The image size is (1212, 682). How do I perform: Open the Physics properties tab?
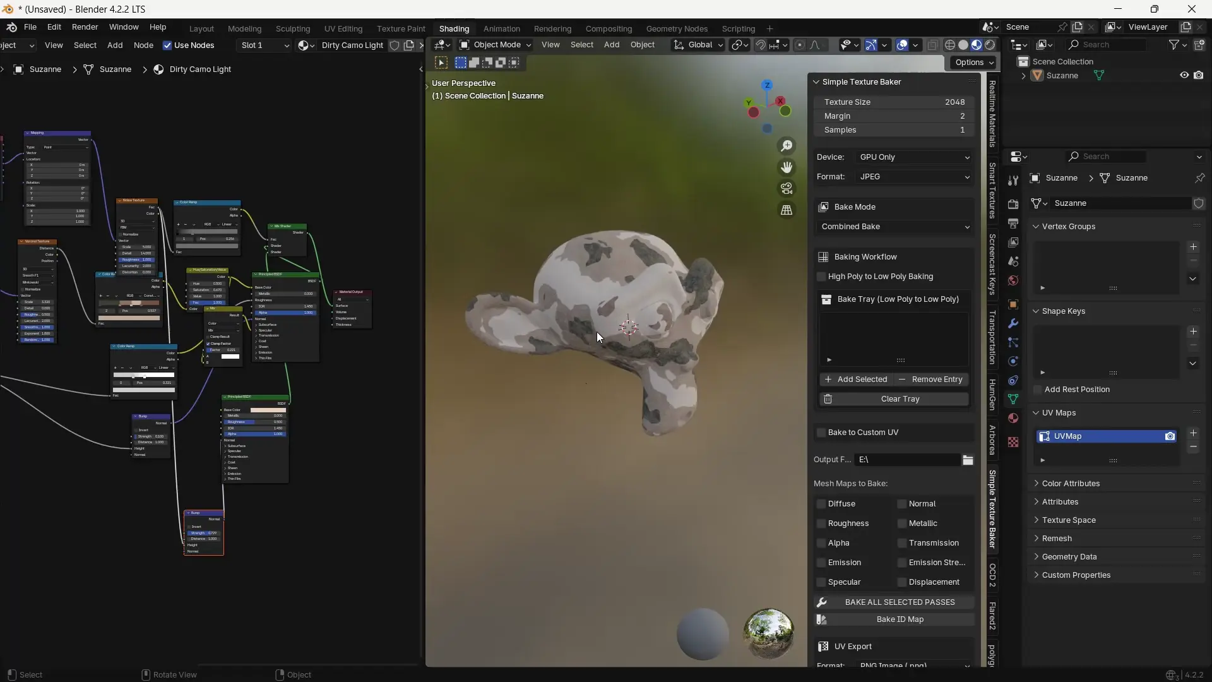click(1013, 361)
